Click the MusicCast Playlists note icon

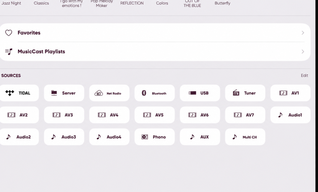pyautogui.click(x=9, y=52)
